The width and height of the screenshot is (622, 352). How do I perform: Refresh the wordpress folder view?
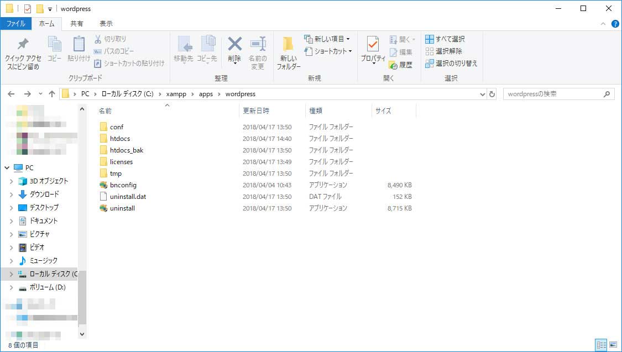(x=492, y=94)
